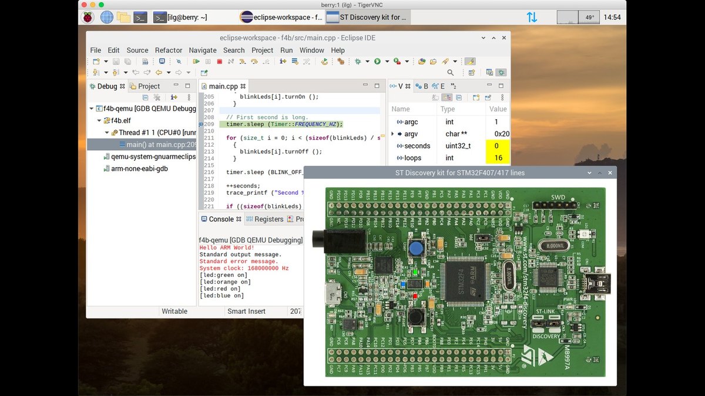This screenshot has width=705, height=396.
Task: Switch to the [ilg@berry: ~] terminal taskbar button
Action: click(x=180, y=17)
